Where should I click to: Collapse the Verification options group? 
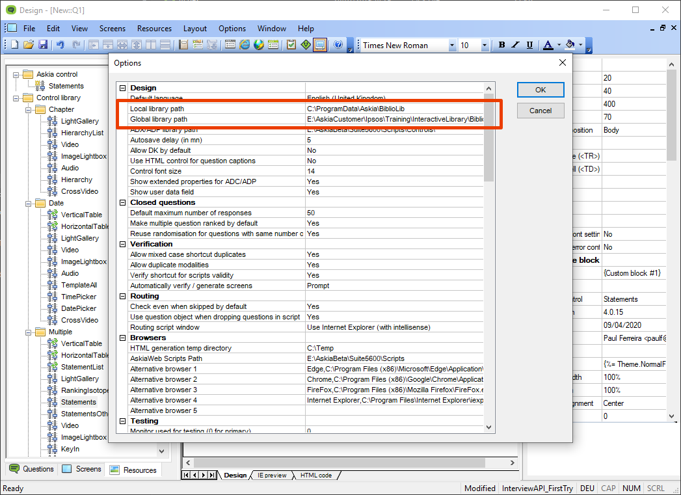click(x=122, y=244)
